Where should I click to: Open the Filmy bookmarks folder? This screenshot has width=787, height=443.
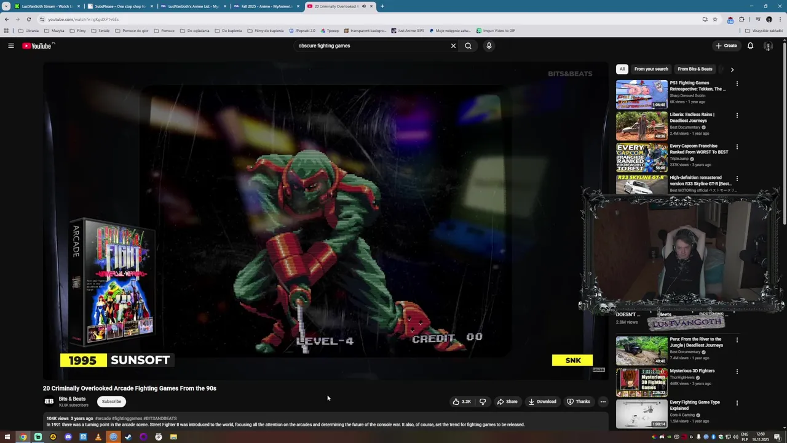(78, 31)
